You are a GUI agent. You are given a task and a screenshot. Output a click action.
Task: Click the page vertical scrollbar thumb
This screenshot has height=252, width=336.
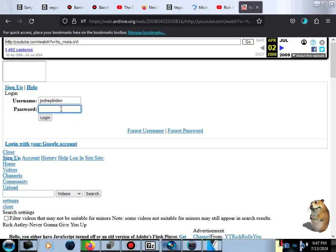pyautogui.click(x=333, y=61)
